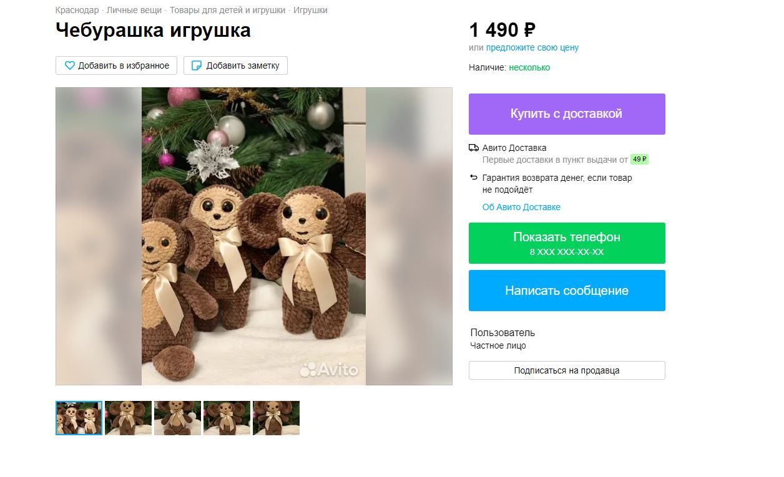This screenshot has width=784, height=477.
Task: Click the note icon beside Добавить заметку
Action: coord(197,65)
